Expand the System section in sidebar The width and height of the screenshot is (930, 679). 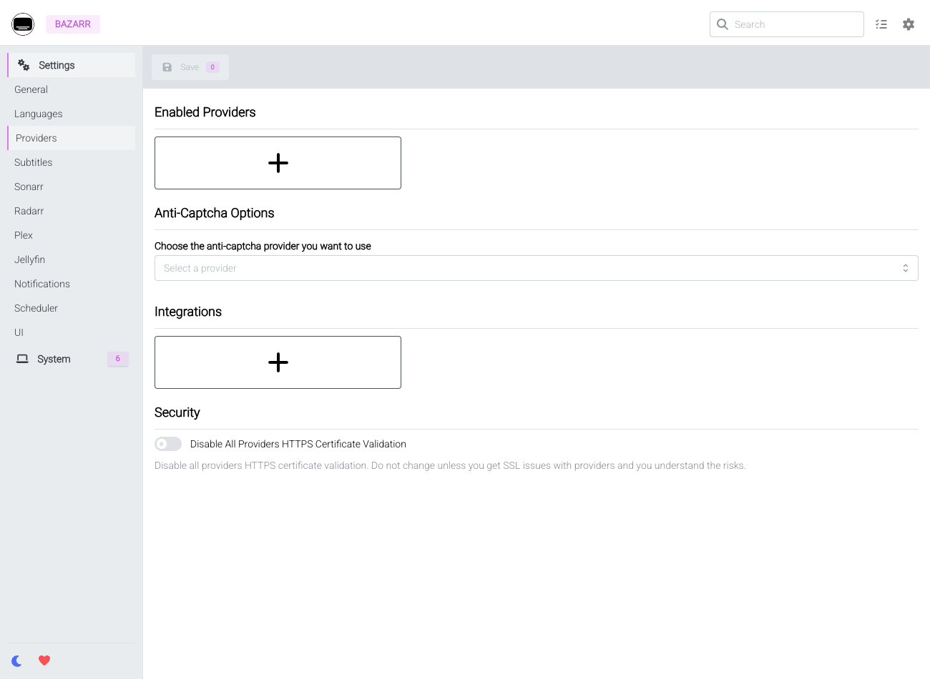click(x=72, y=359)
